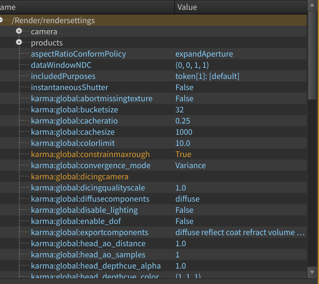Select the /Render/rendersettings row
This screenshot has height=284, width=319.
pyautogui.click(x=153, y=20)
